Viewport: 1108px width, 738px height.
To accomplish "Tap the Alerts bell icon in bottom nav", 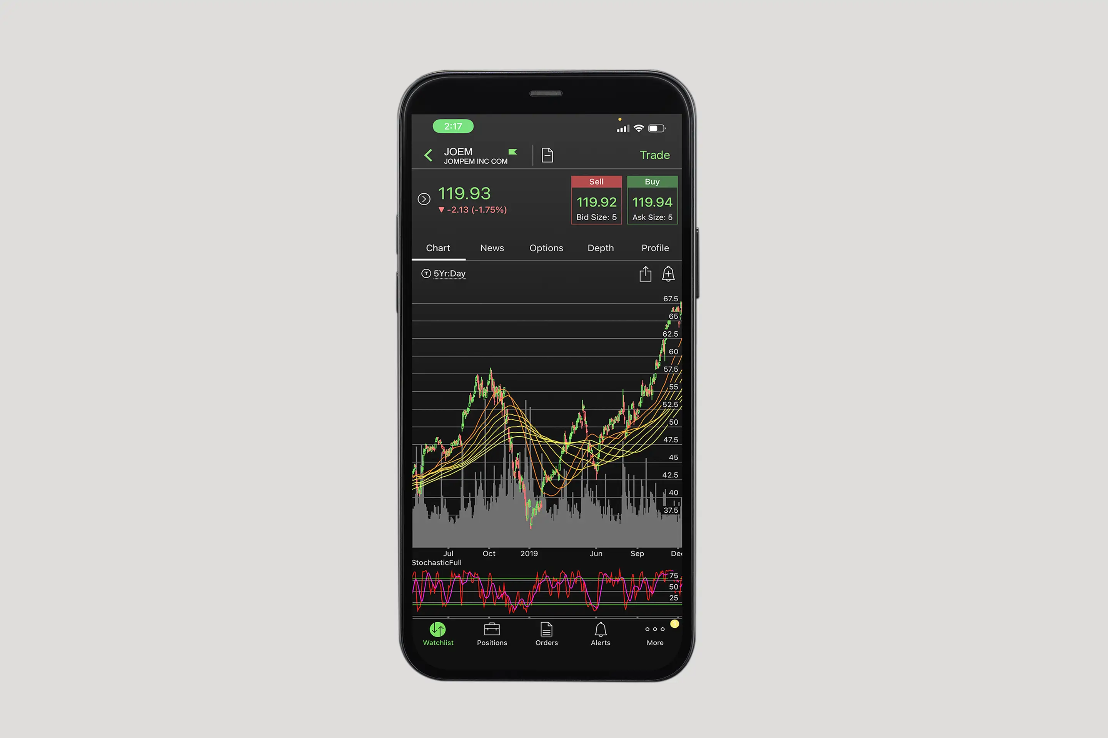I will coord(600,630).
